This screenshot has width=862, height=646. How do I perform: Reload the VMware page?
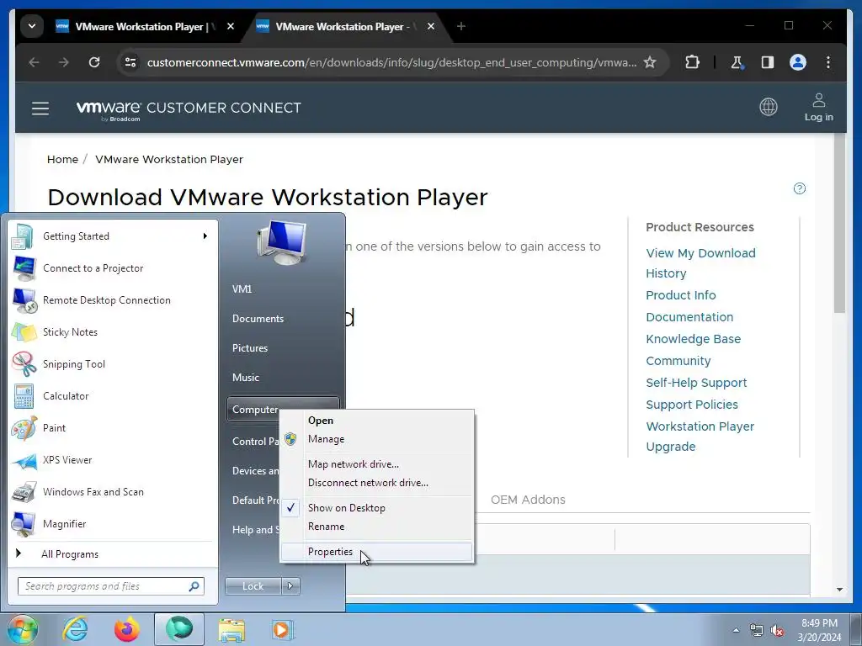[94, 62]
